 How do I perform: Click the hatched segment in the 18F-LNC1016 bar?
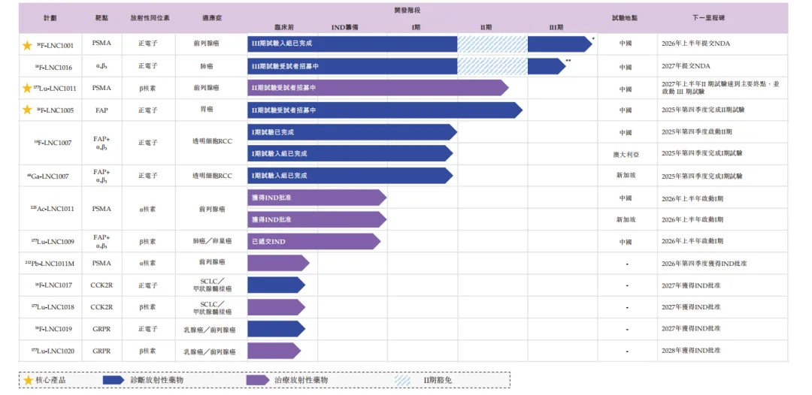[492, 67]
